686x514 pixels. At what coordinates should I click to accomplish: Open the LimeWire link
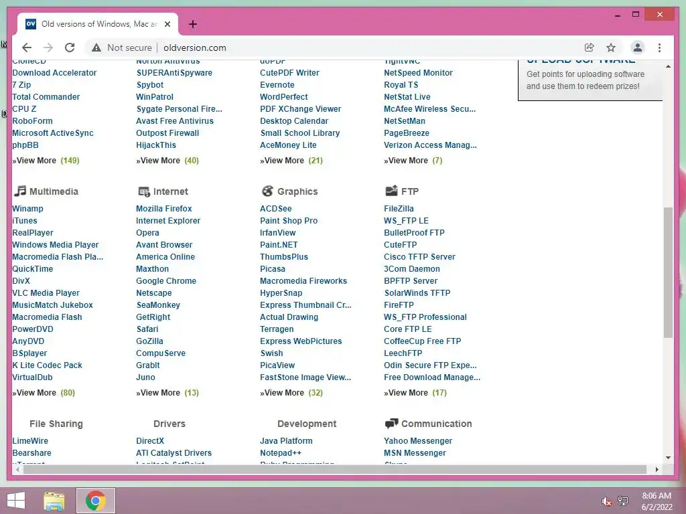tap(30, 440)
